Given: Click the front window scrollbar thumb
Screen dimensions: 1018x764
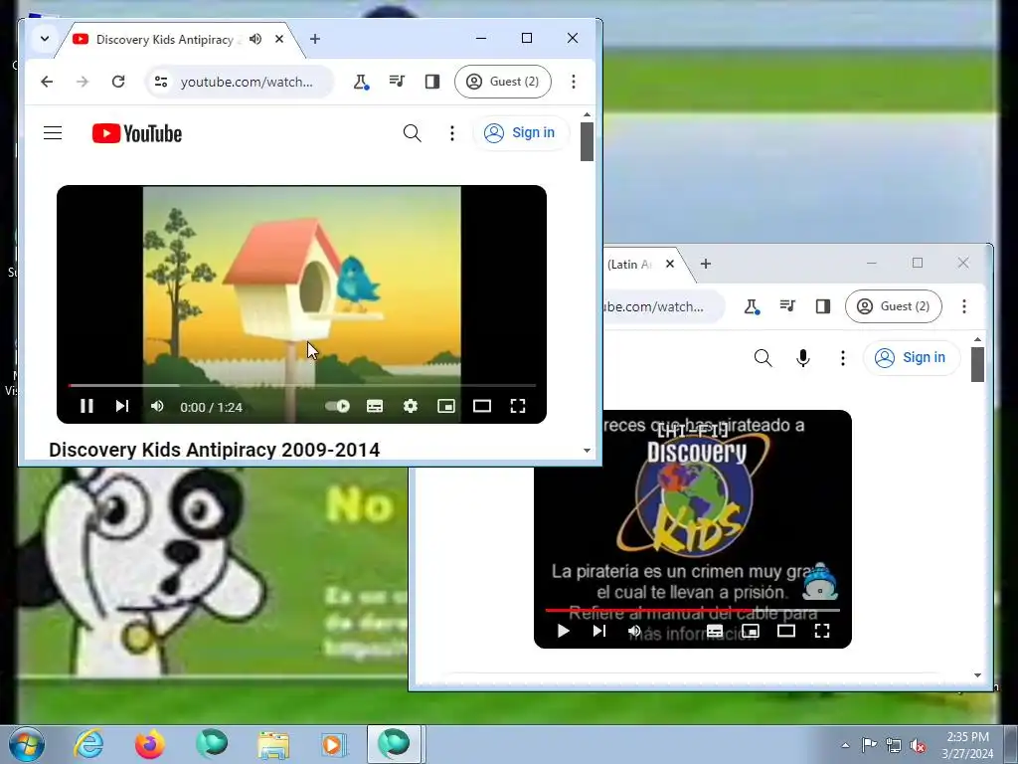Looking at the screenshot, I should click(587, 141).
